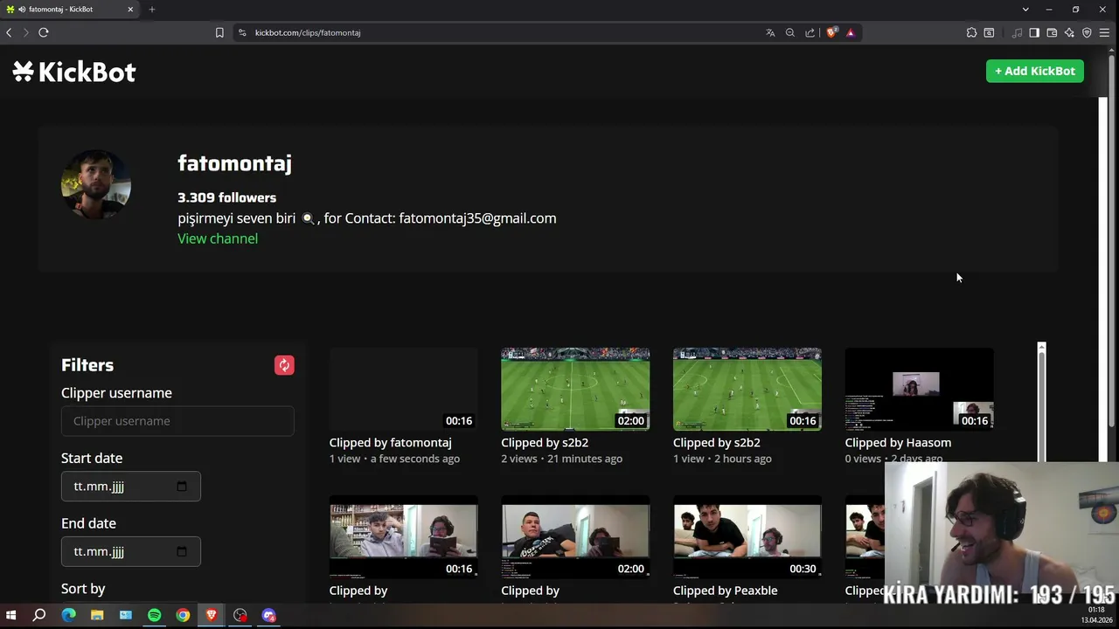Open Google Chrome from the taskbar
Viewport: 1119px width, 629px height.
183,615
